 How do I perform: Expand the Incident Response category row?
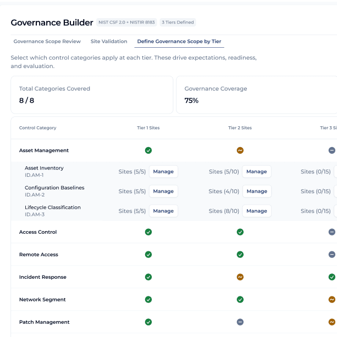[x=43, y=277]
